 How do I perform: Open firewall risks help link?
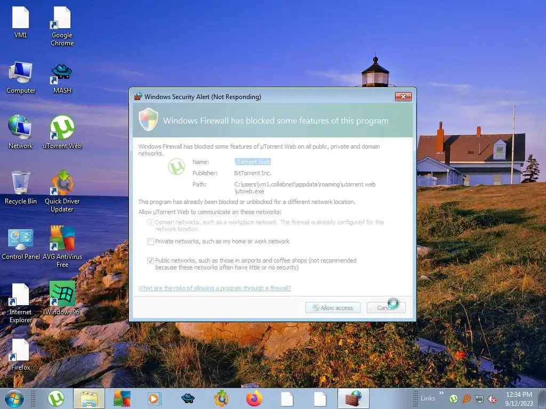[214, 288]
